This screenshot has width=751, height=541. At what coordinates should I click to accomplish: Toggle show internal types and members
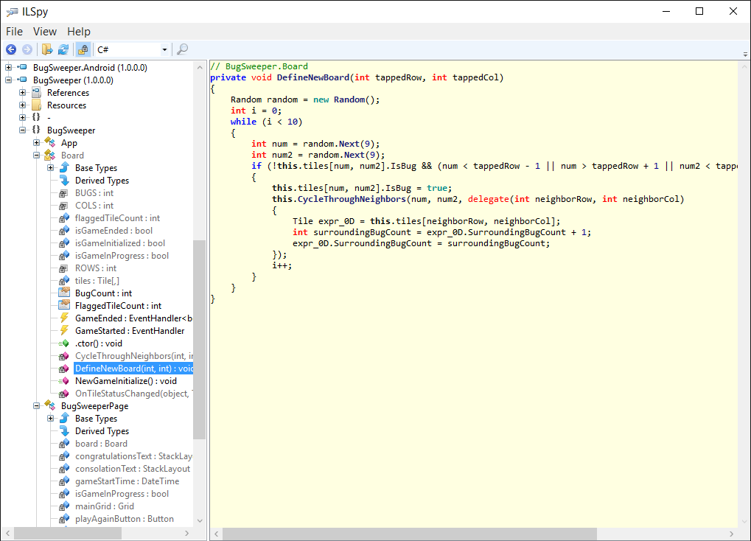[83, 49]
